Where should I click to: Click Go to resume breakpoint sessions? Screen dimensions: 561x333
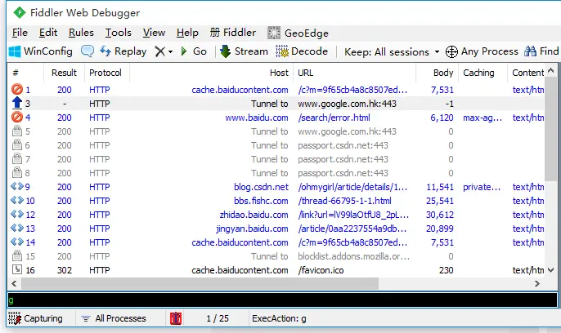(x=194, y=51)
